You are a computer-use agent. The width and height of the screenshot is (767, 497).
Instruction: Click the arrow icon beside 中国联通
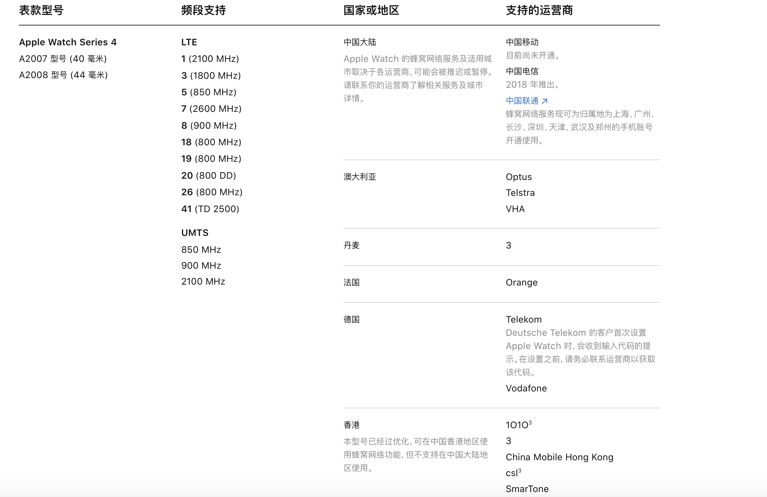(x=544, y=101)
